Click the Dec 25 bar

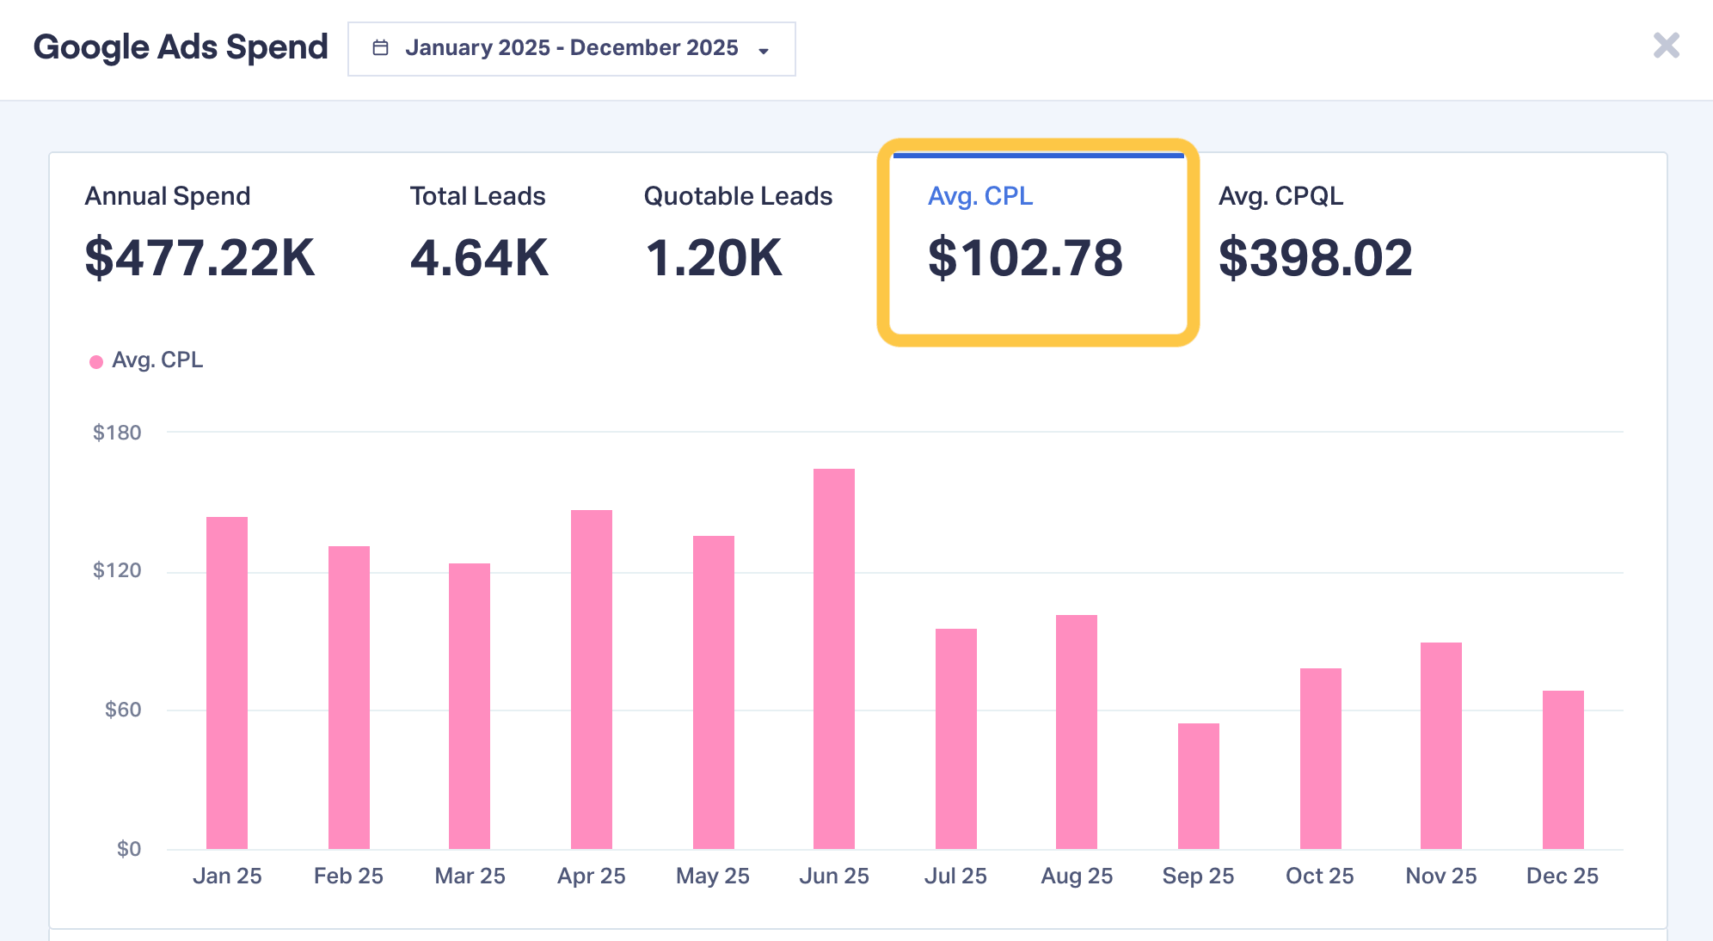click(x=1563, y=770)
